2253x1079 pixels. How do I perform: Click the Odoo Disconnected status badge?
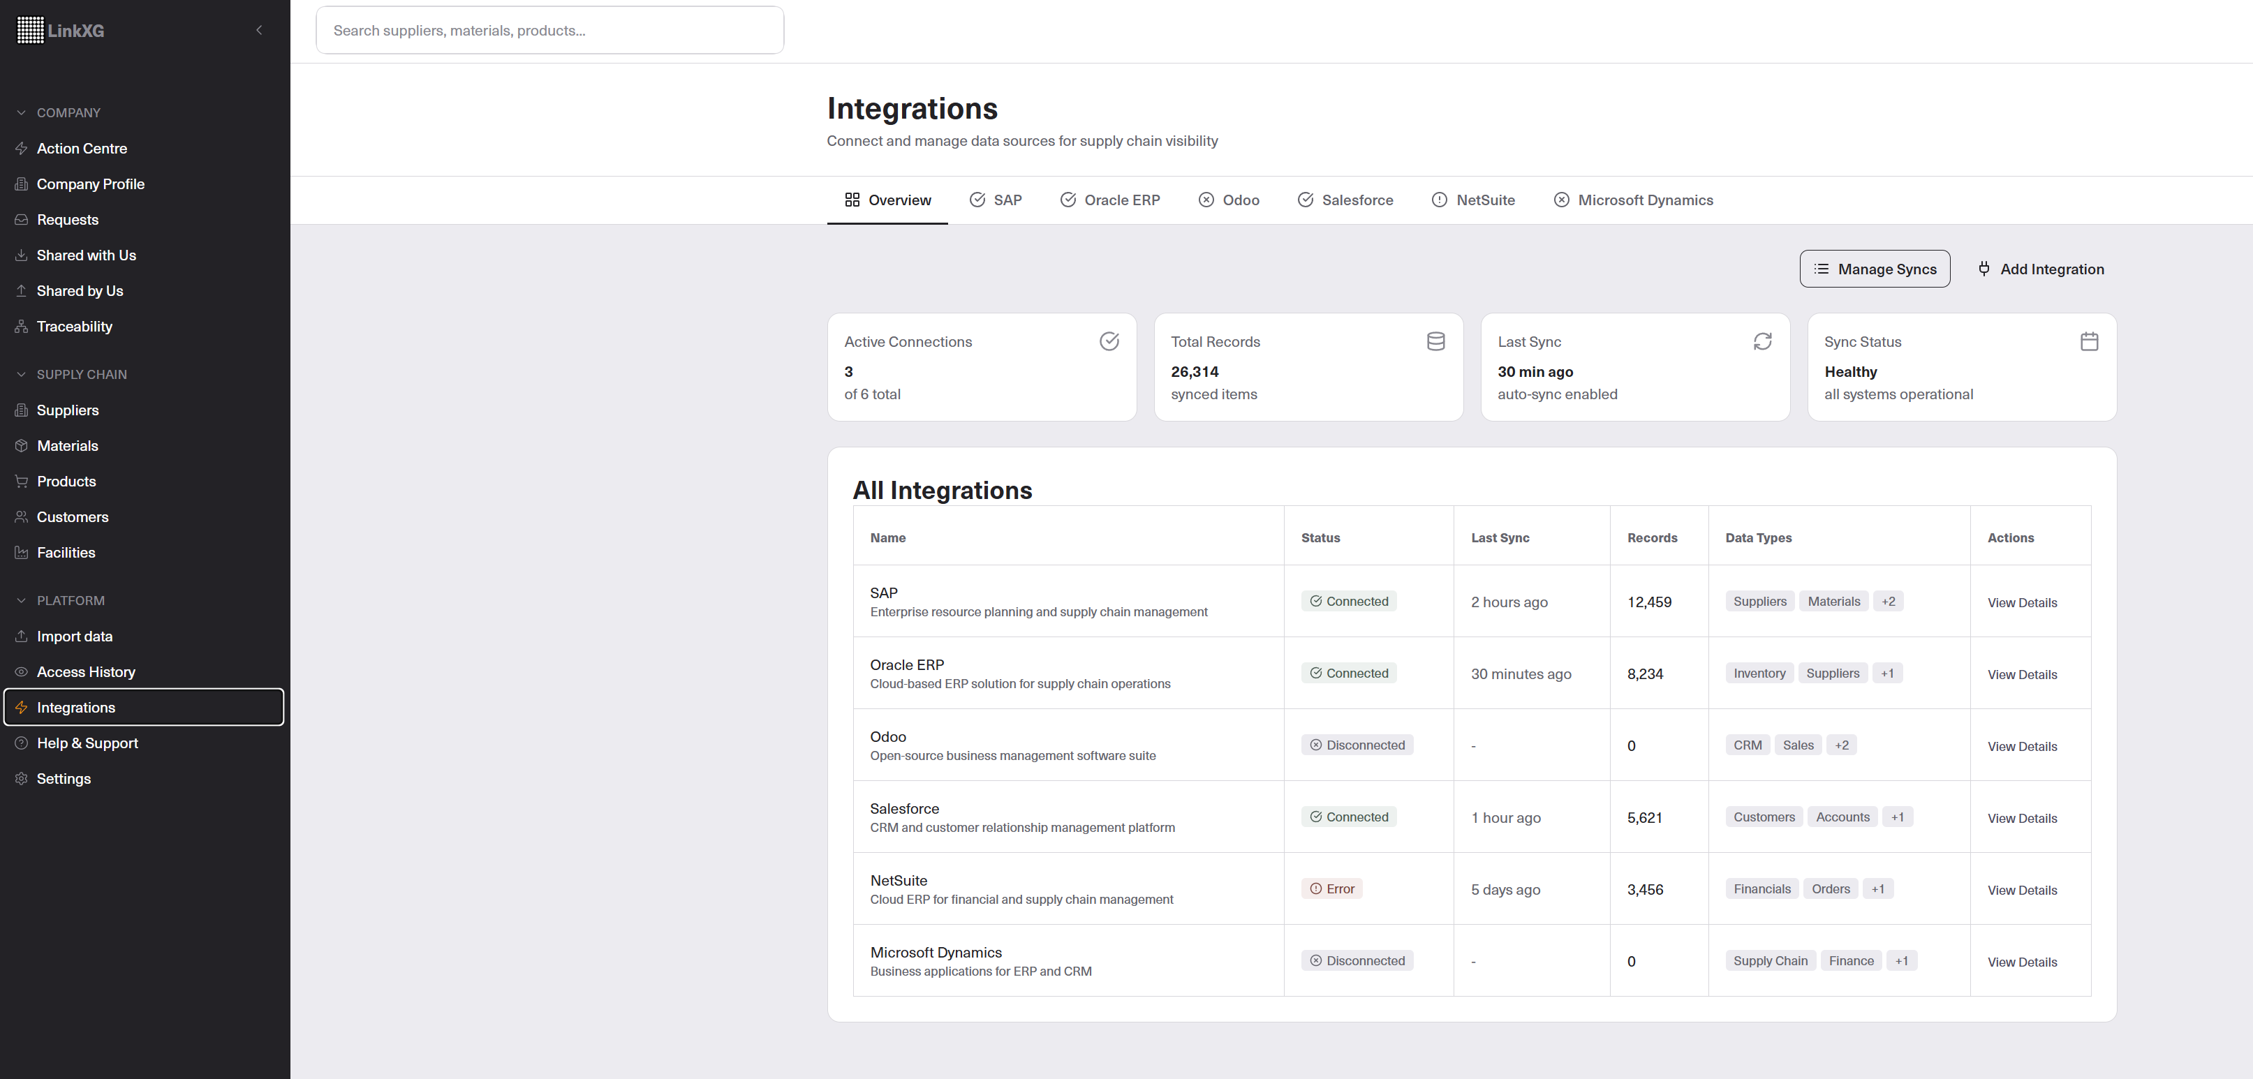1357,745
